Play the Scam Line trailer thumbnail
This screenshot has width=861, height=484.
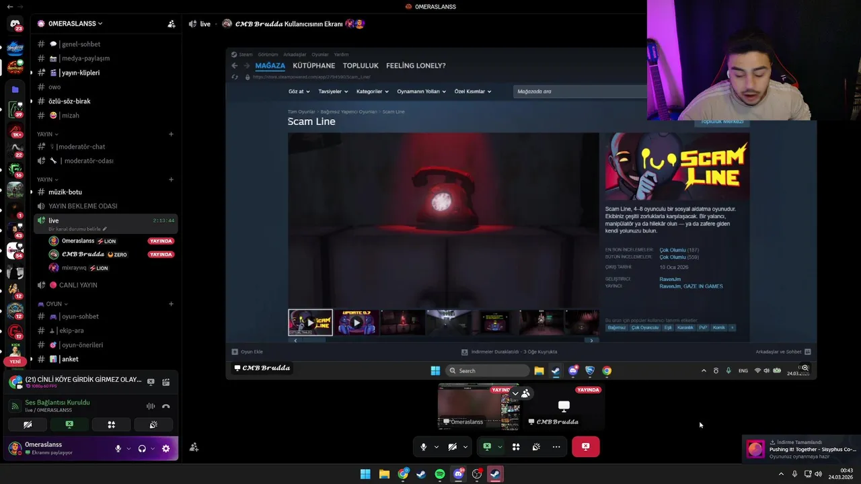coord(310,323)
